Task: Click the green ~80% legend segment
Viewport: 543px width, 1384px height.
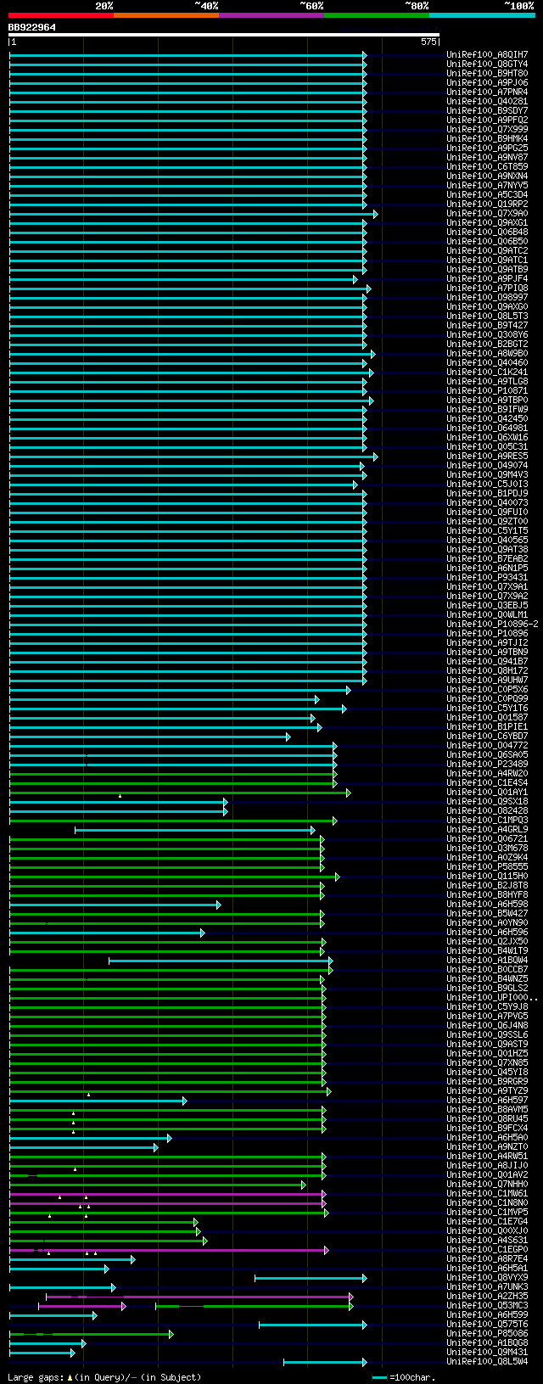Action: point(377,15)
